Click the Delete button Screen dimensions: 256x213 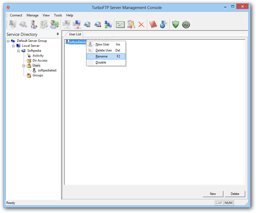click(235, 194)
